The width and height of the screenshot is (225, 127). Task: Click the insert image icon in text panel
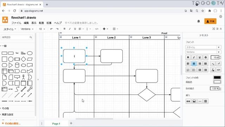click(x=194, y=101)
